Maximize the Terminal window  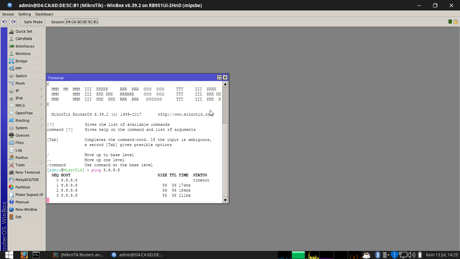click(x=219, y=78)
